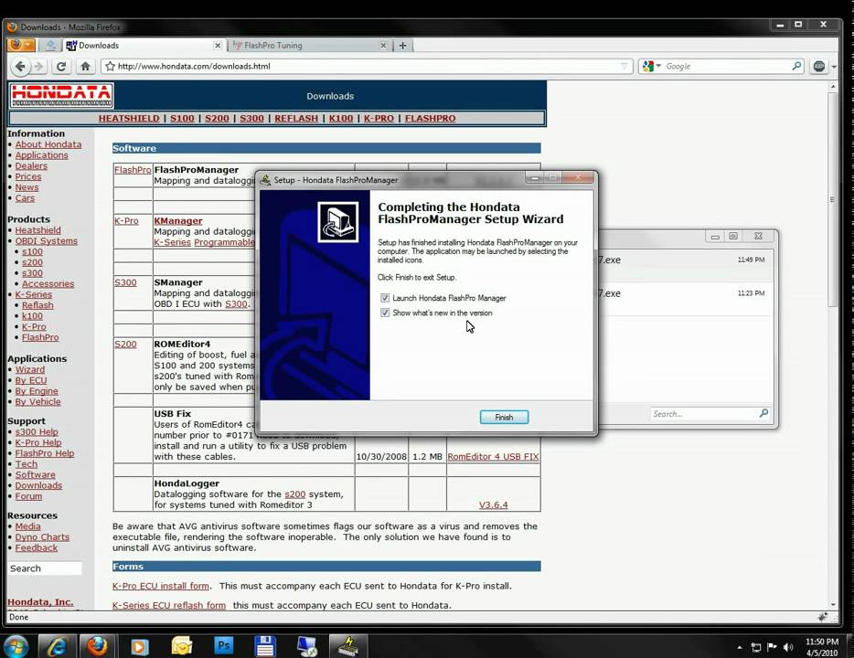
Task: Click the volume speaker tray icon
Action: coord(787,647)
